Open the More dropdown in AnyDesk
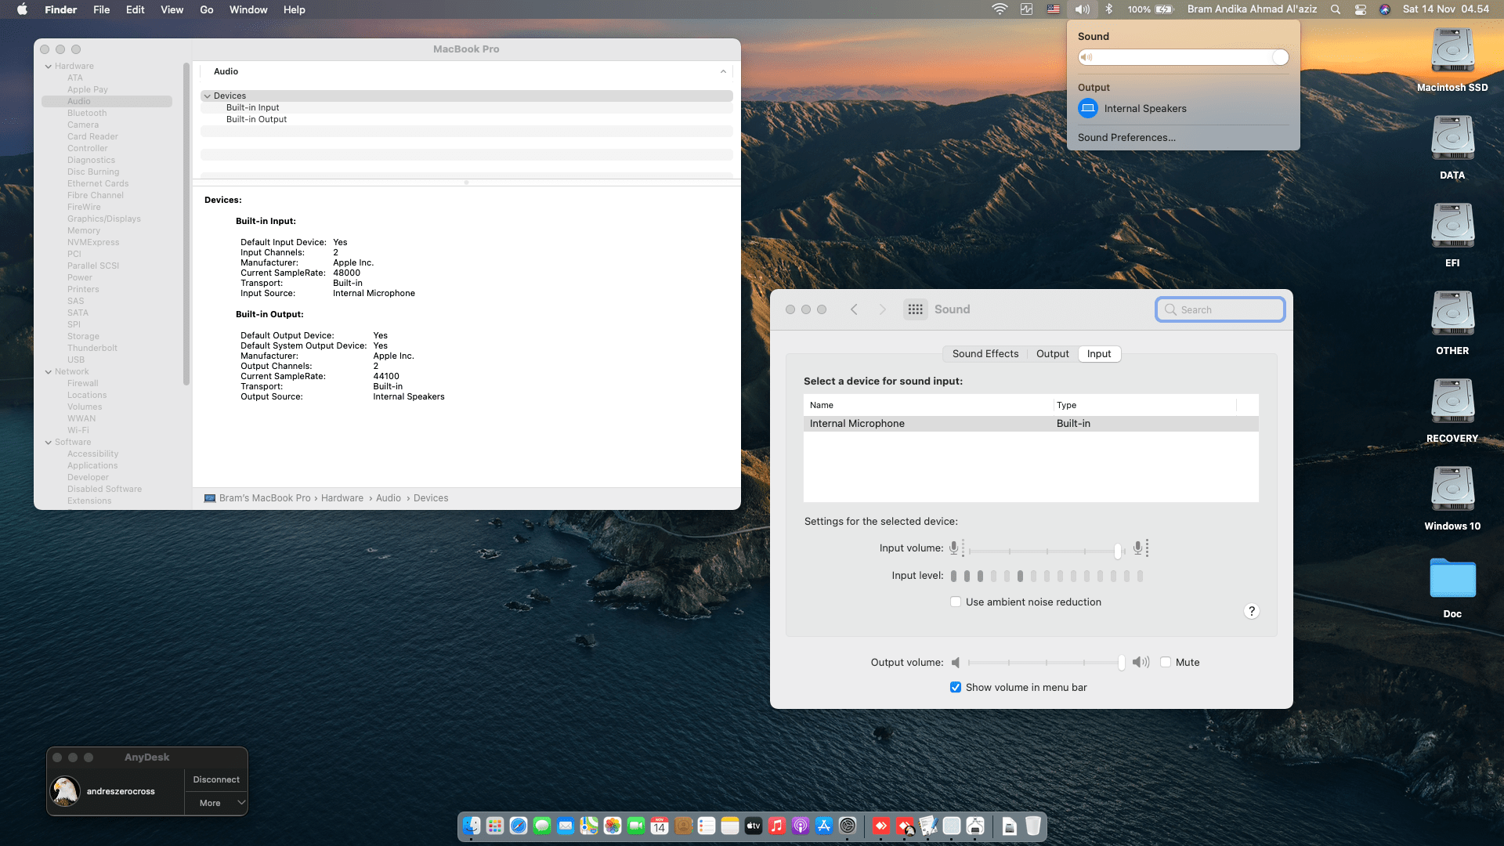Image resolution: width=1504 pixels, height=846 pixels. click(x=216, y=803)
